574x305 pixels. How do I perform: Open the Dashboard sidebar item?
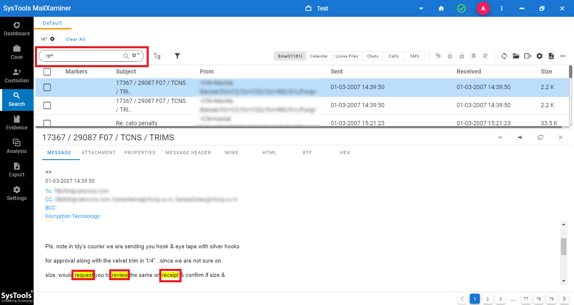pyautogui.click(x=17, y=29)
